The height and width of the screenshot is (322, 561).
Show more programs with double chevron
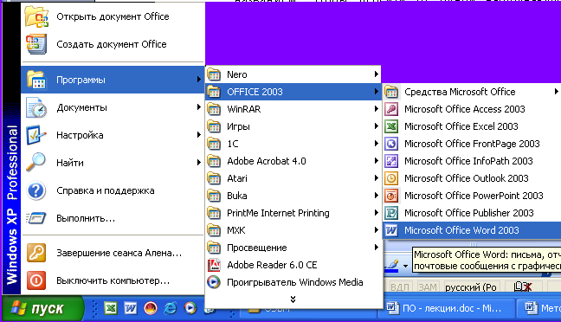click(x=293, y=299)
